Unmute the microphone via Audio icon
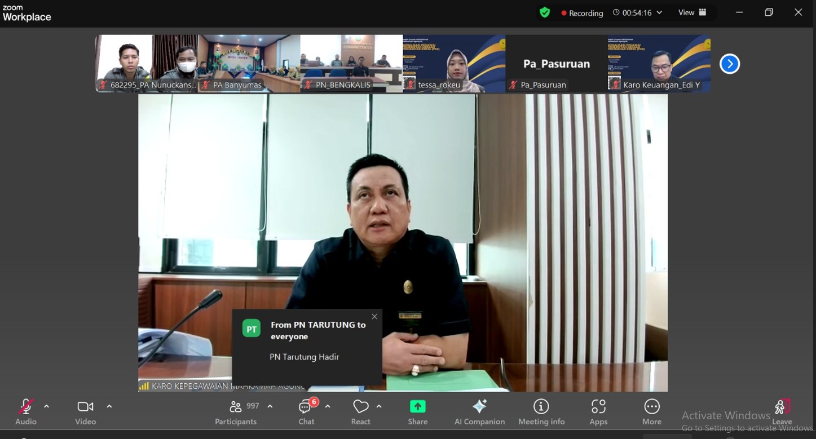816x439 pixels. point(25,407)
